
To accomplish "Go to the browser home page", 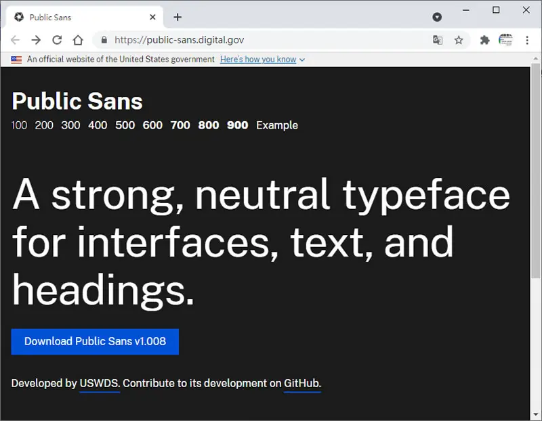I will pyautogui.click(x=78, y=40).
